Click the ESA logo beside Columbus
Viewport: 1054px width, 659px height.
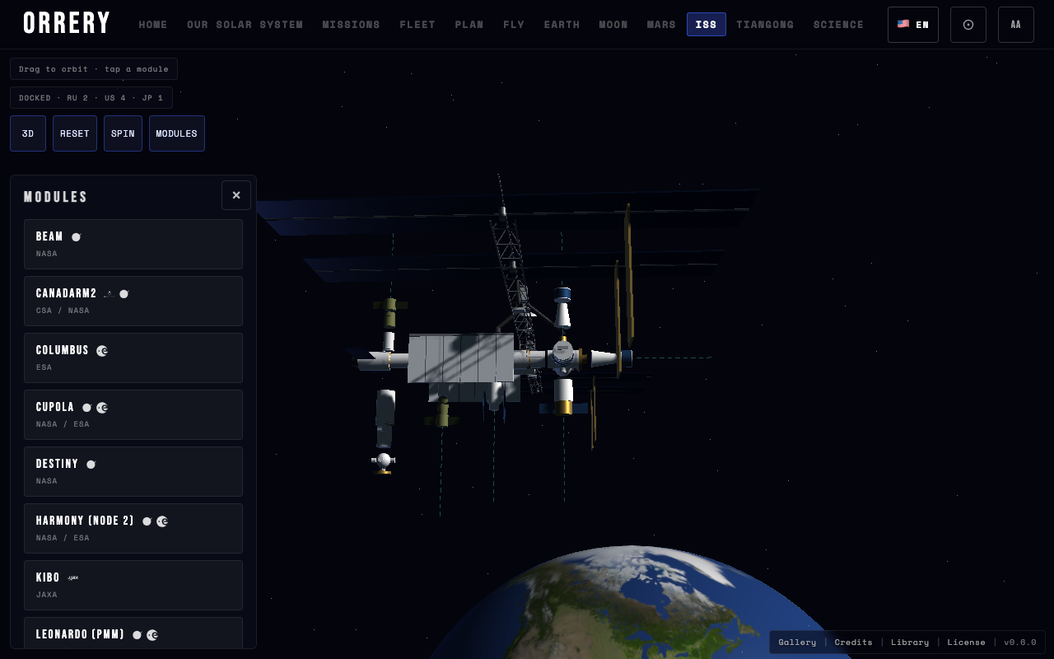(x=102, y=351)
